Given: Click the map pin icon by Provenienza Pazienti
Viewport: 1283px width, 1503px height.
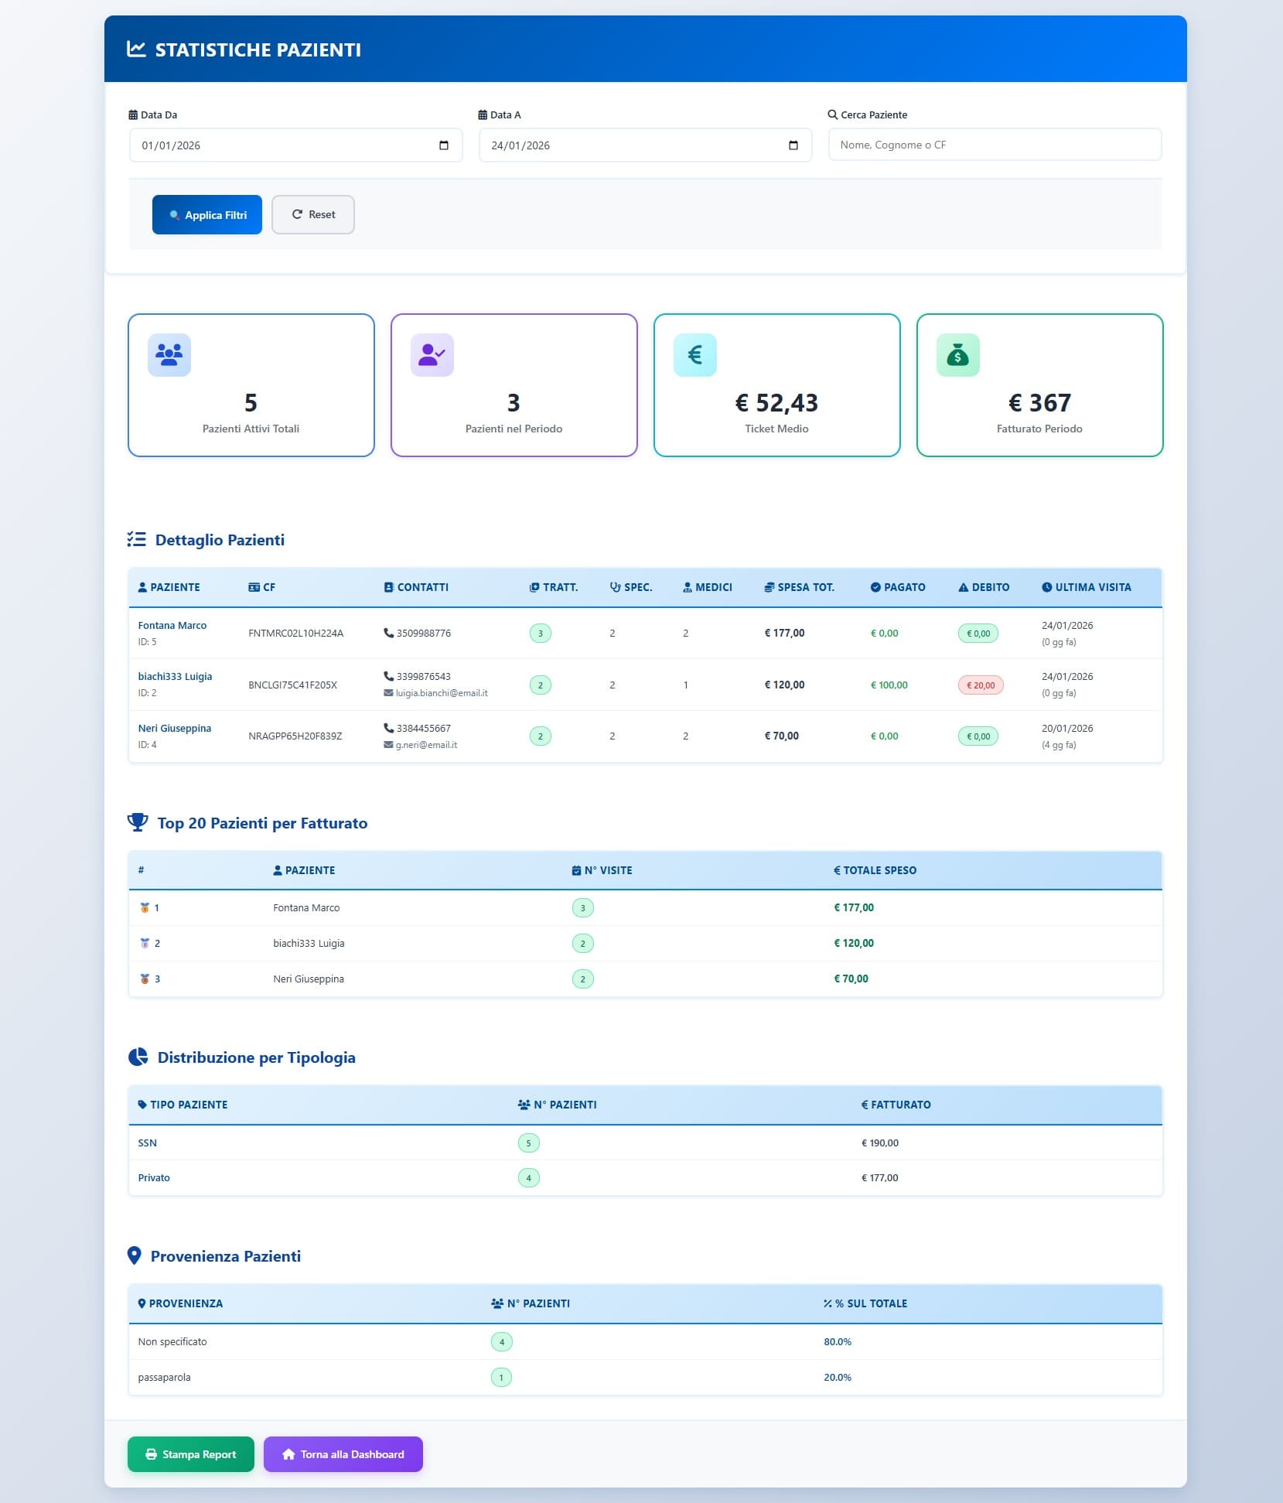Looking at the screenshot, I should tap(135, 1255).
